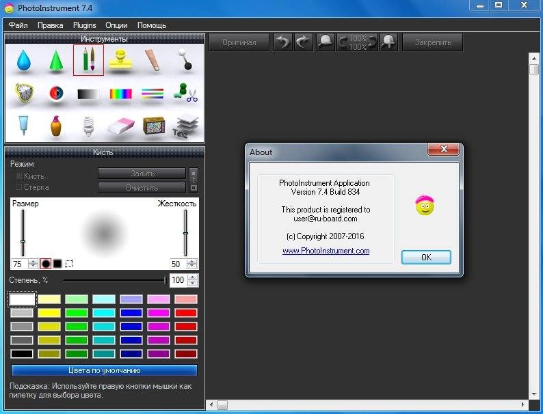Select the blue water drop Blur tool
This screenshot has width=543, height=414.
pos(24,60)
